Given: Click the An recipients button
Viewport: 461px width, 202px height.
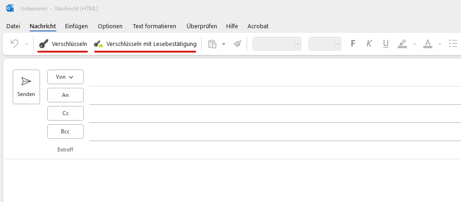Looking at the screenshot, I should (x=65, y=95).
